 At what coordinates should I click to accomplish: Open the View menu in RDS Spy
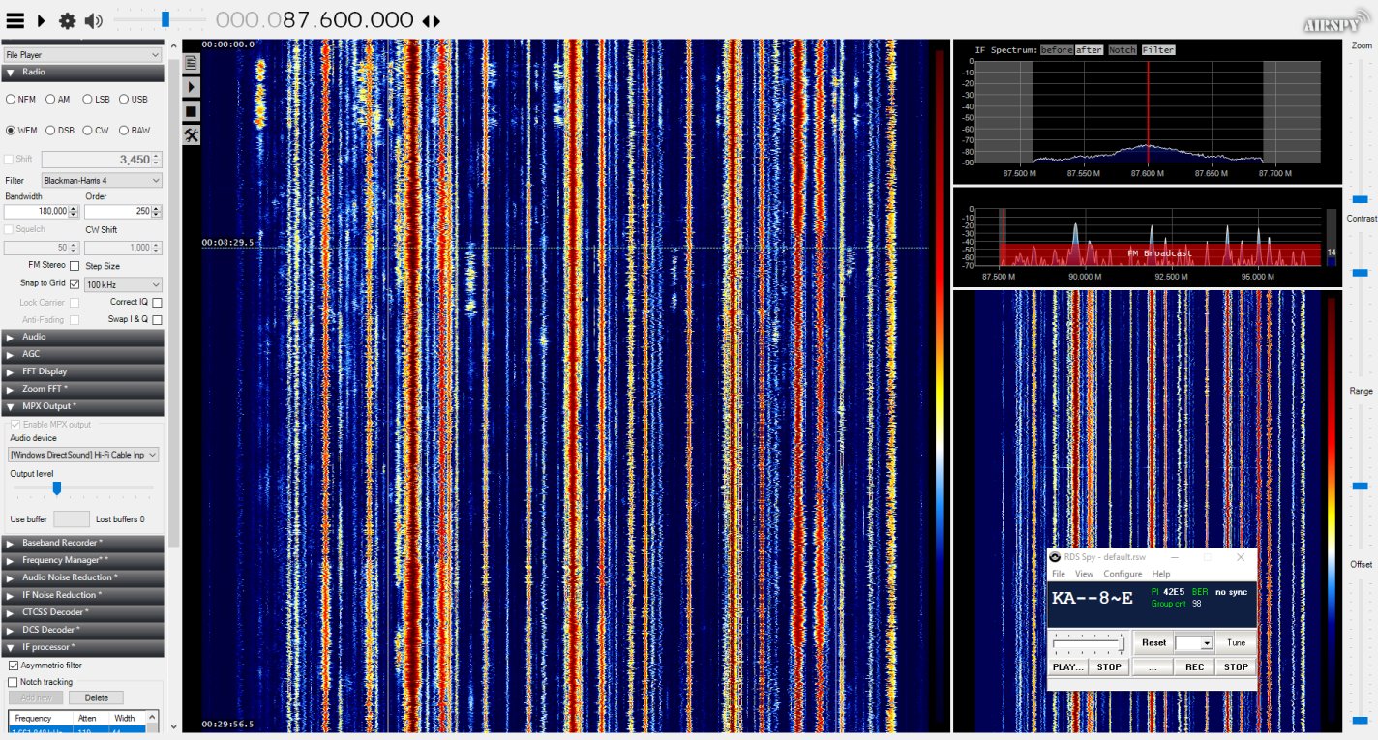(x=1084, y=574)
